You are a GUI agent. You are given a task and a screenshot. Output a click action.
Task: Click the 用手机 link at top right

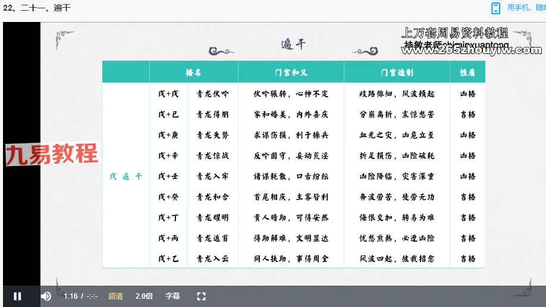[x=526, y=8]
